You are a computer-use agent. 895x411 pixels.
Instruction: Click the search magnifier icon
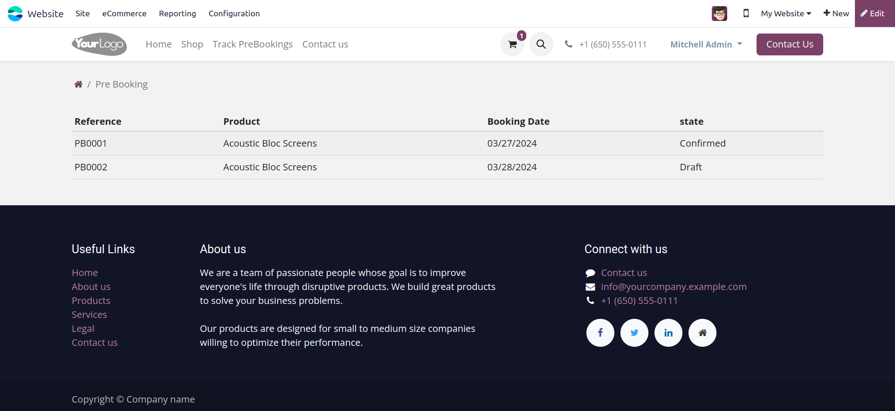[541, 44]
